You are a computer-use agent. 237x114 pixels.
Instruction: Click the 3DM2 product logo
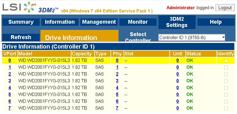click(48, 10)
